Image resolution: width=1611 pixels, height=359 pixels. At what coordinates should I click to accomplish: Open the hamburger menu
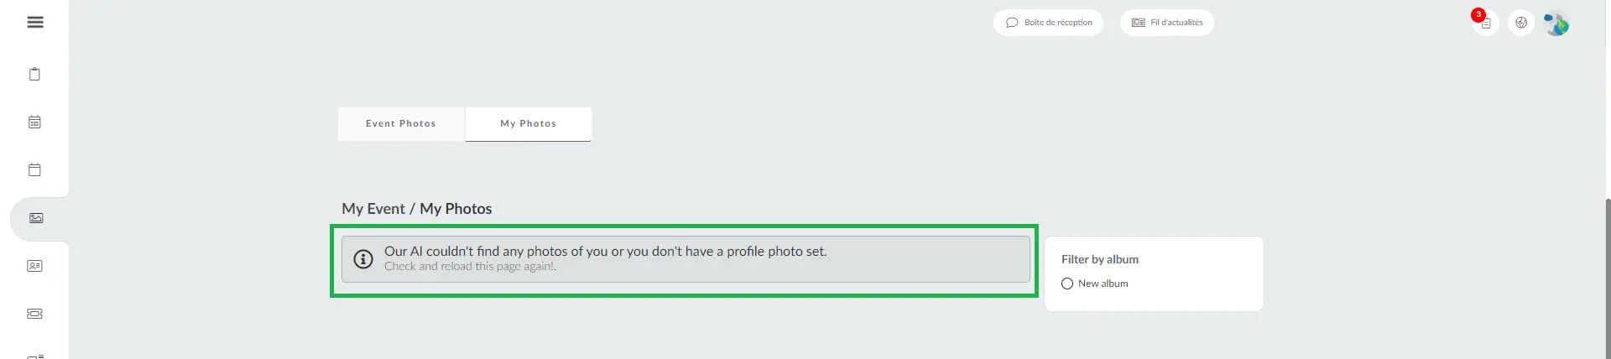coord(35,23)
